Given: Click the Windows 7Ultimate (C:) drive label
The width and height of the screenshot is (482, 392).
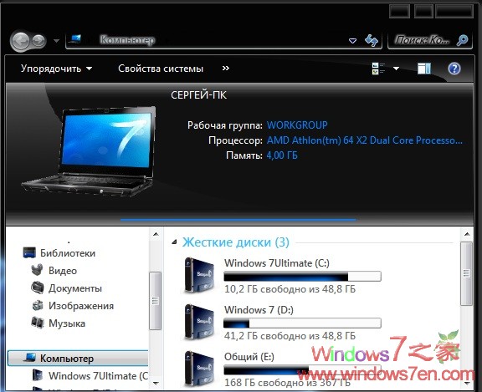Looking at the screenshot, I should [x=277, y=263].
